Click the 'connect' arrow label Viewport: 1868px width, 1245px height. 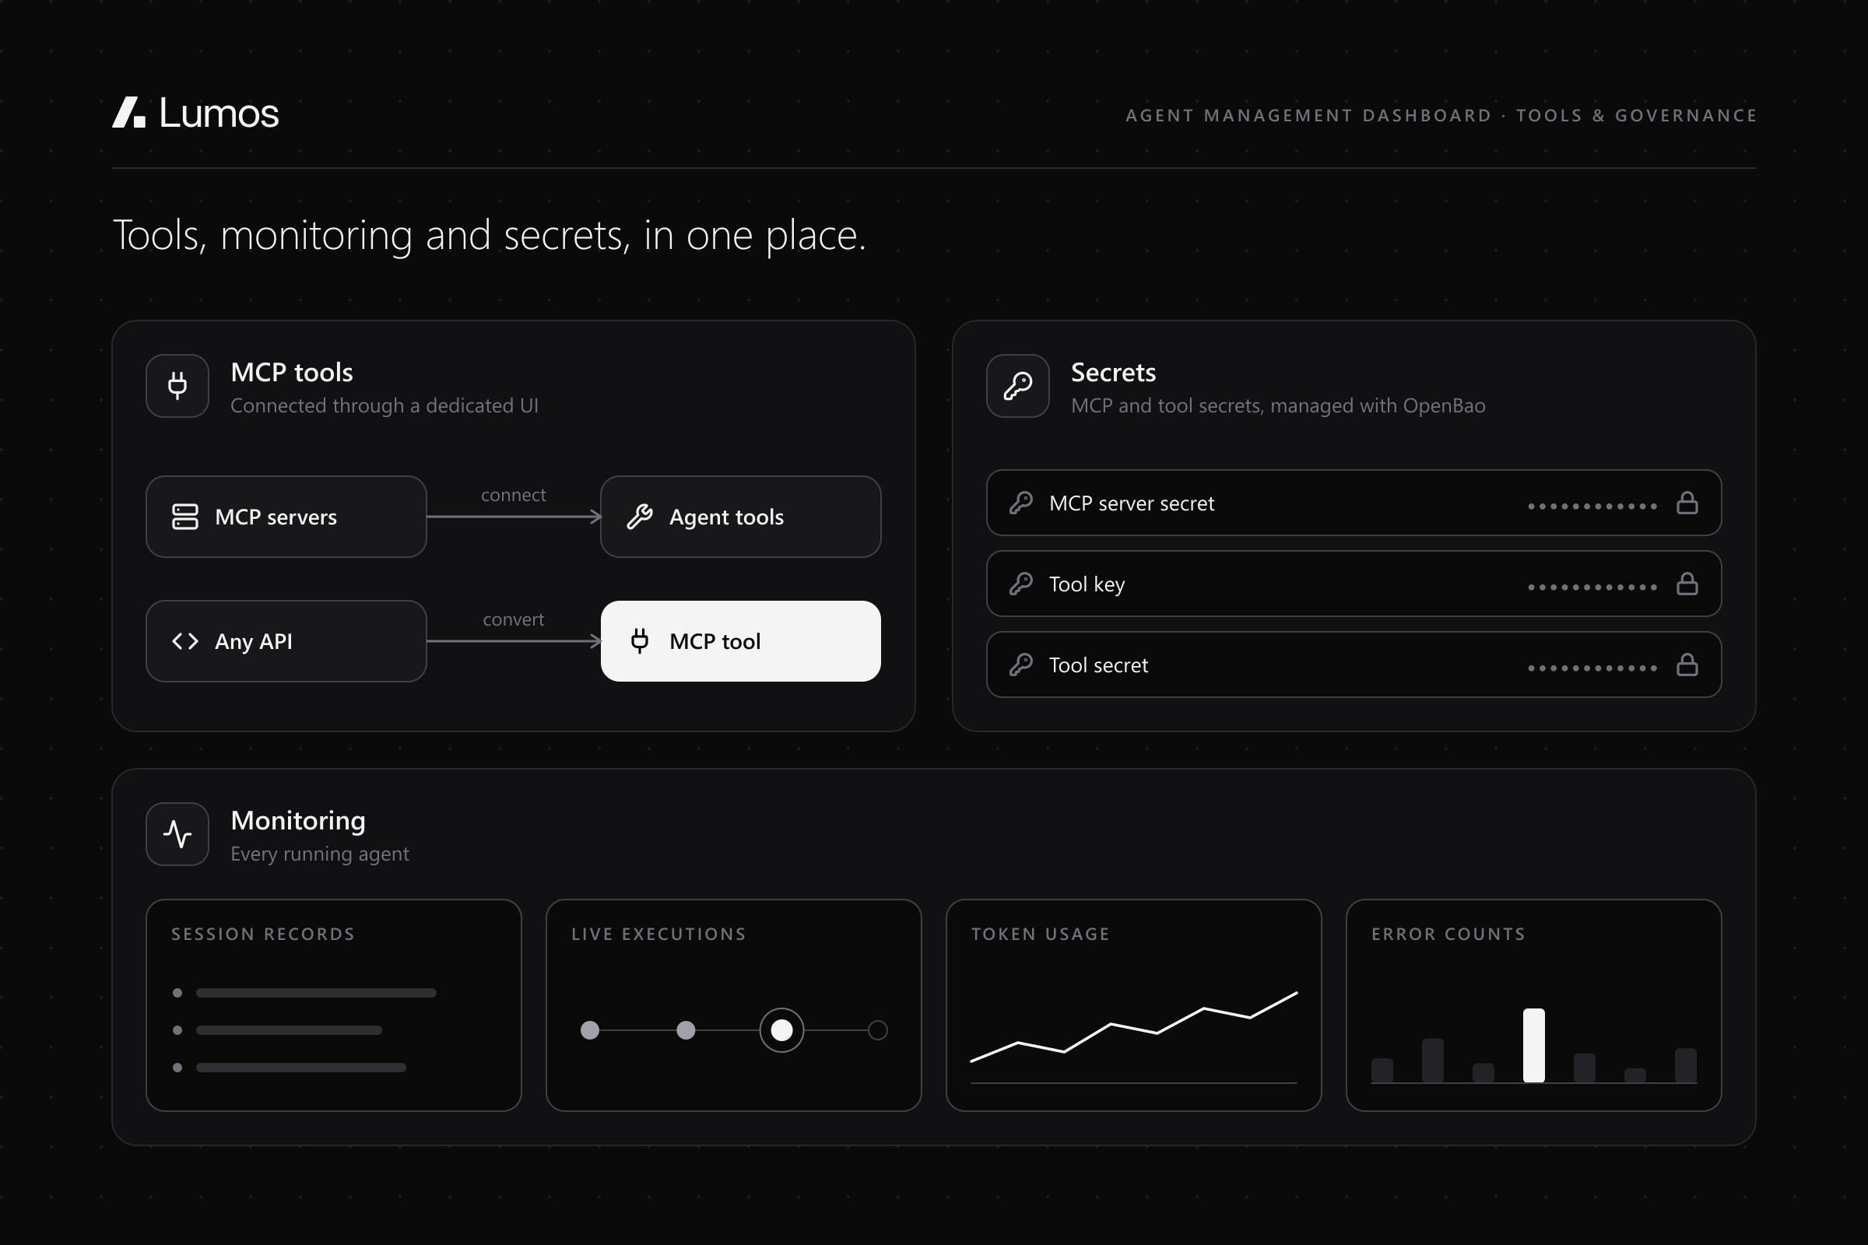click(x=513, y=495)
